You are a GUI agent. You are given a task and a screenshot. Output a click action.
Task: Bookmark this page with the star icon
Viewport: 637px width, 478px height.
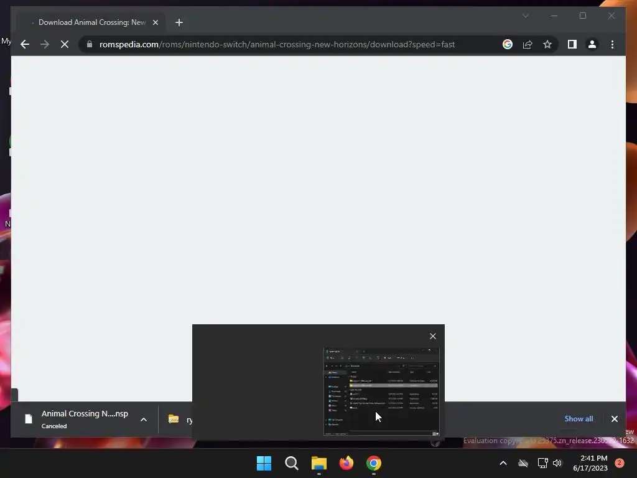pyautogui.click(x=547, y=44)
